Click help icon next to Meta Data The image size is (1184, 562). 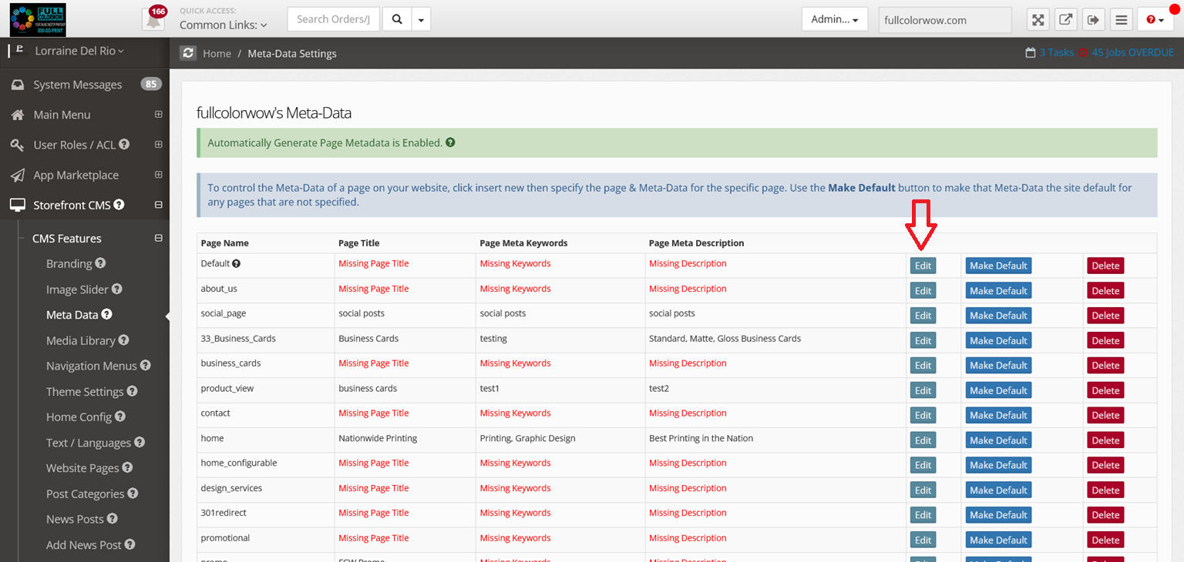click(x=107, y=314)
